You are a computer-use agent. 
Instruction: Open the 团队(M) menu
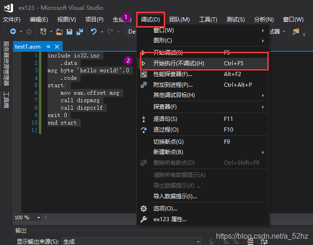coord(180,20)
